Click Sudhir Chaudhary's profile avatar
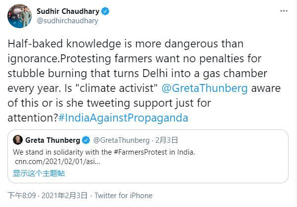This screenshot has height=207, width=297. [19, 16]
